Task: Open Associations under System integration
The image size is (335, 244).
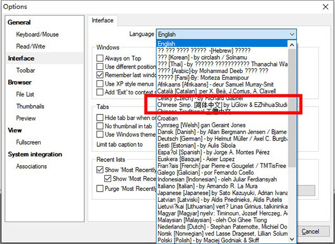Action: (31, 166)
